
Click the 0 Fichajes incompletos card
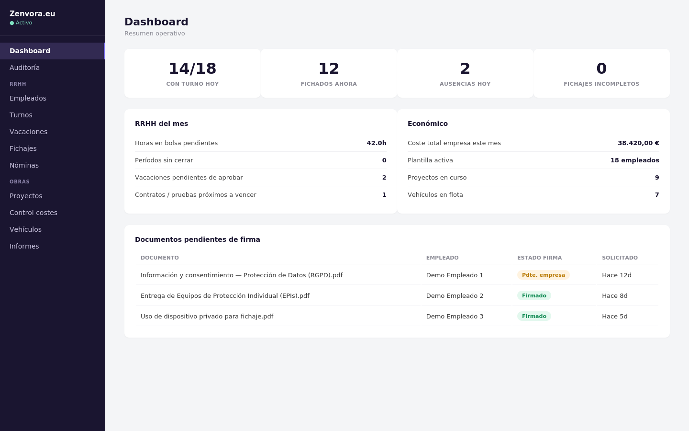pyautogui.click(x=601, y=73)
